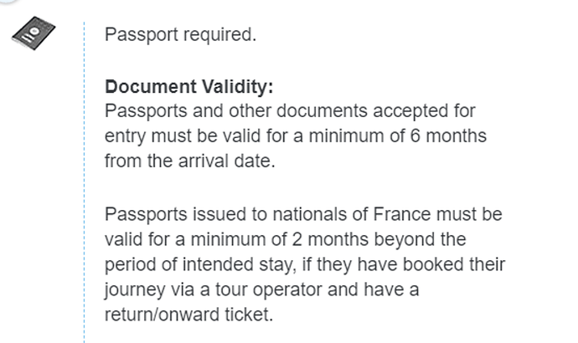Click the dashed vertical divider line

click(84, 182)
